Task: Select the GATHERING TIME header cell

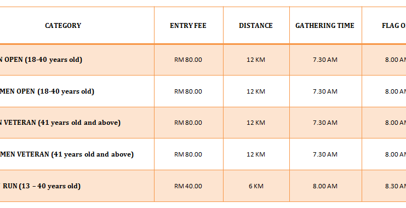Action: pos(325,26)
